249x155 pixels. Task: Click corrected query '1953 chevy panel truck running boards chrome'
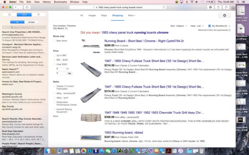point(135,33)
